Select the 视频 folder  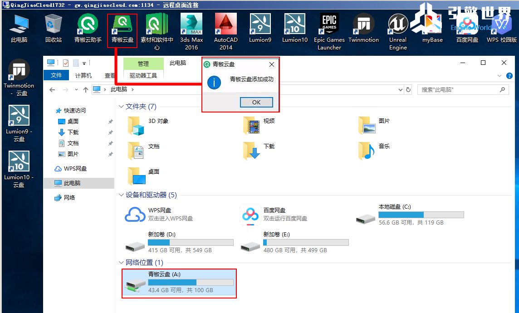click(x=259, y=125)
